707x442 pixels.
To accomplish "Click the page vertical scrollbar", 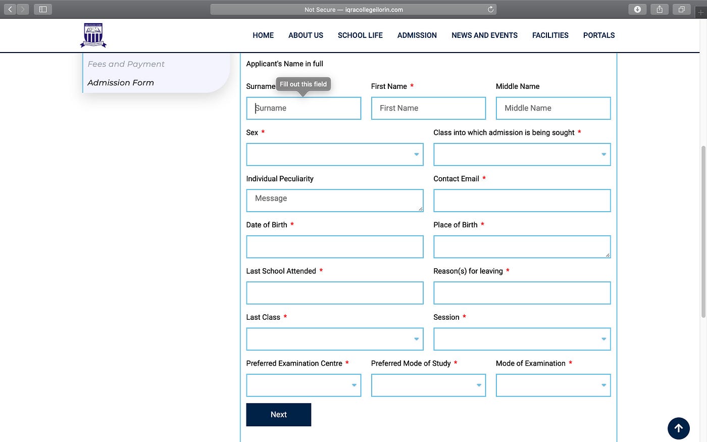I will pos(703,232).
